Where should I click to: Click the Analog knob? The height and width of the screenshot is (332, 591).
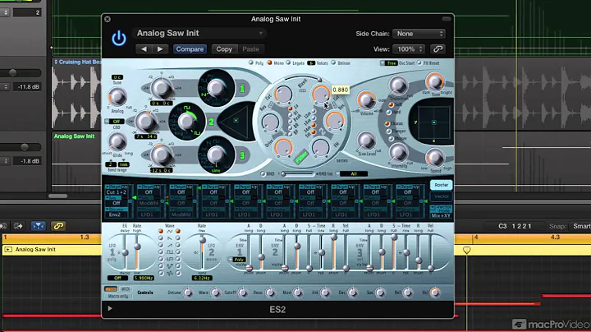coord(117,97)
